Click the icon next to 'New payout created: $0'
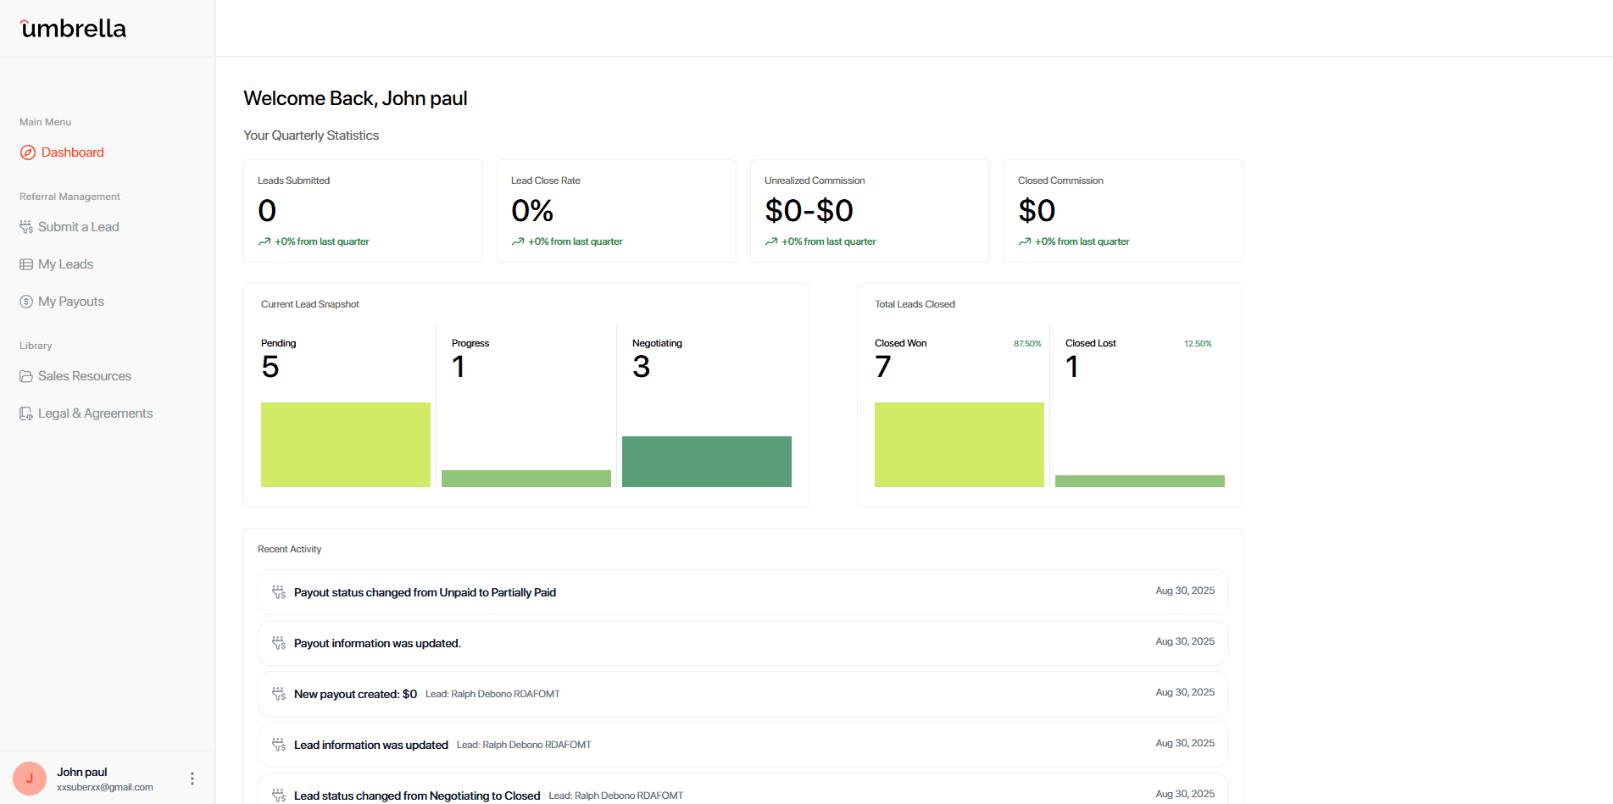 (x=278, y=693)
